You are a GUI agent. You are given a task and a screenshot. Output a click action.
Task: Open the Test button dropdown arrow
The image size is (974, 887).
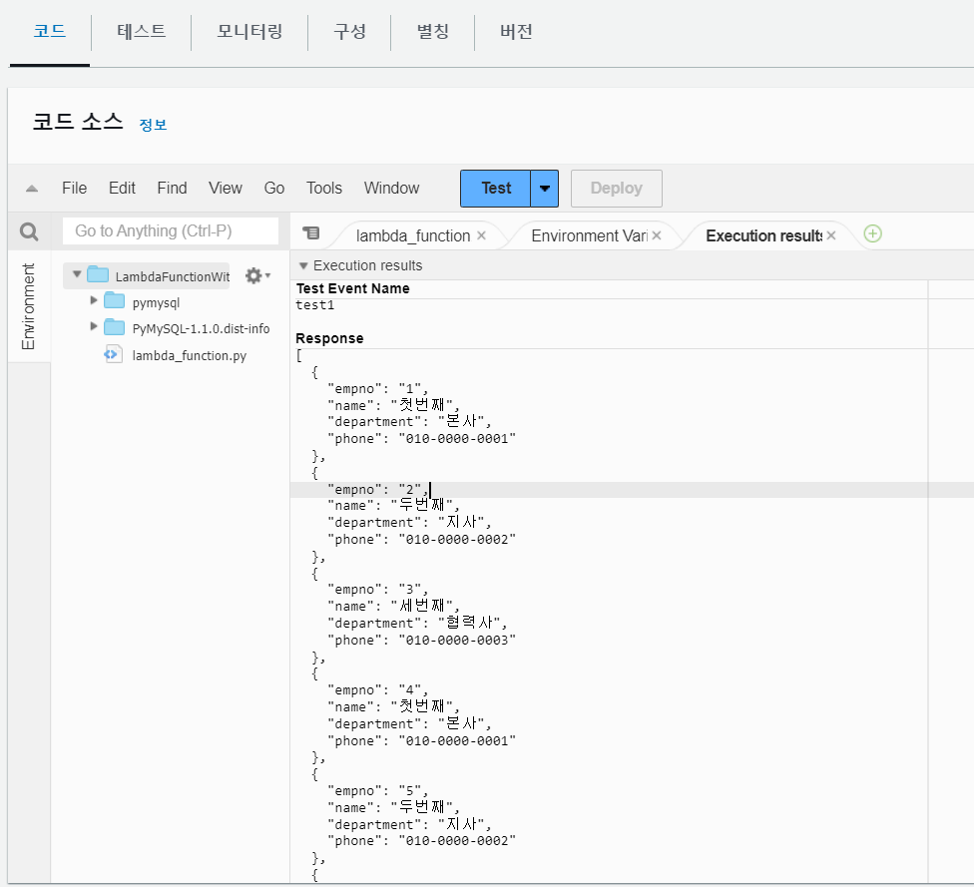pos(545,189)
